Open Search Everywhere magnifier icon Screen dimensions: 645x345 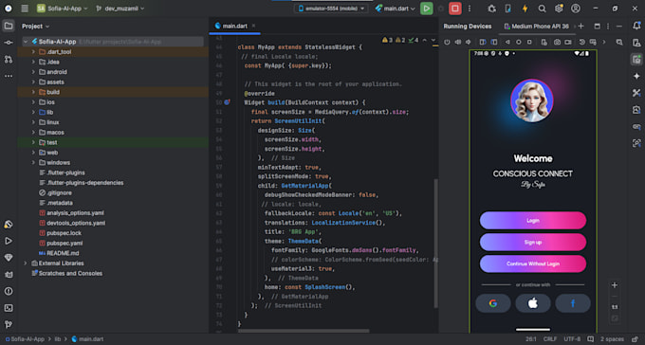543,9
